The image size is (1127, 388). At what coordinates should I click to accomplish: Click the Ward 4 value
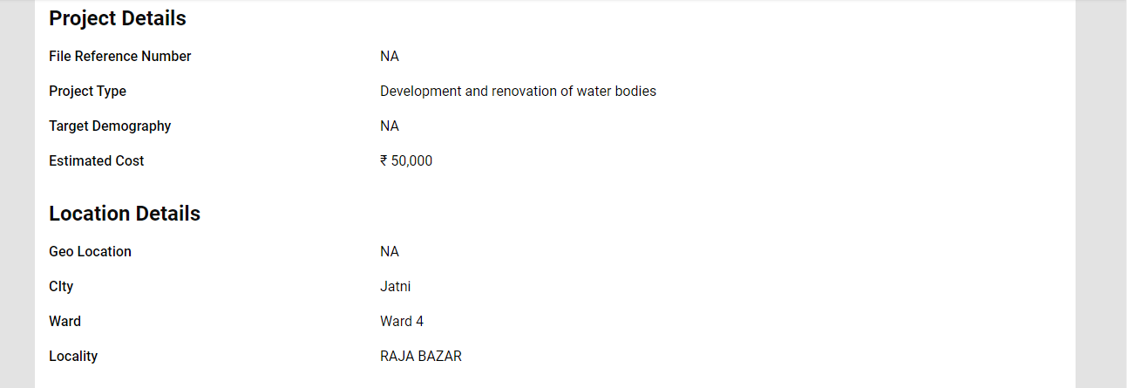pos(402,322)
